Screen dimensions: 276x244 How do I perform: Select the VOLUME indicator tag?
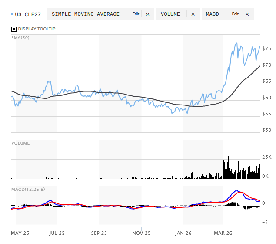point(178,14)
